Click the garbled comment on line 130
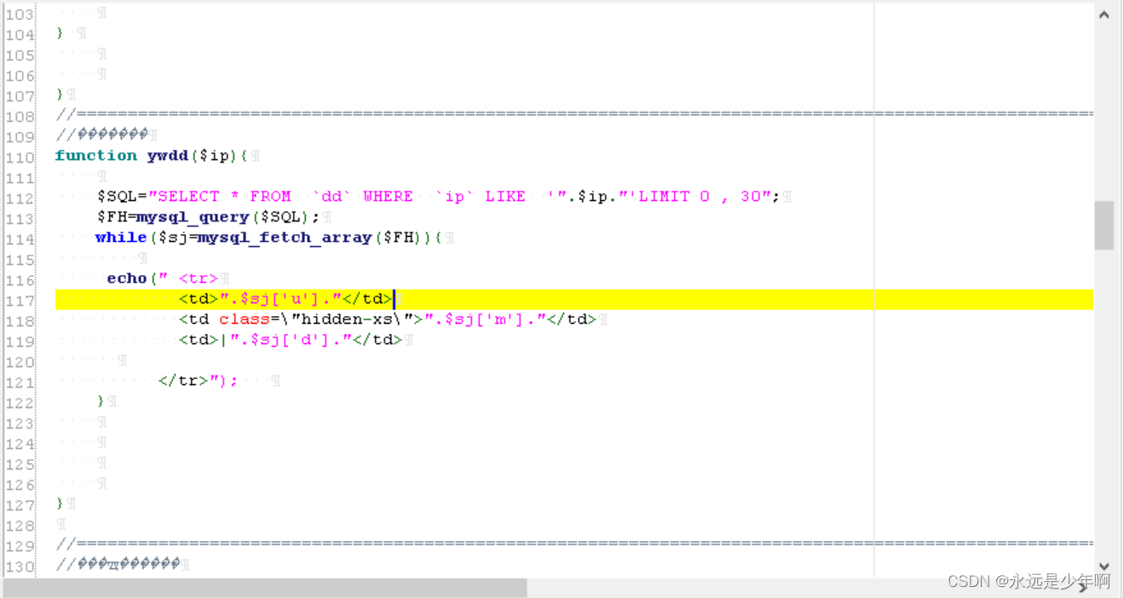This screenshot has height=598, width=1124. 118,565
